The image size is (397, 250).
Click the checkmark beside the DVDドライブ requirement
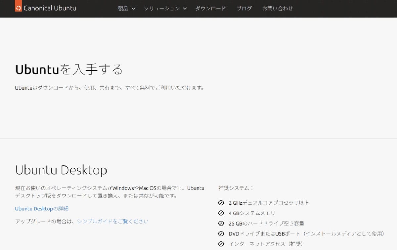coord(221,233)
